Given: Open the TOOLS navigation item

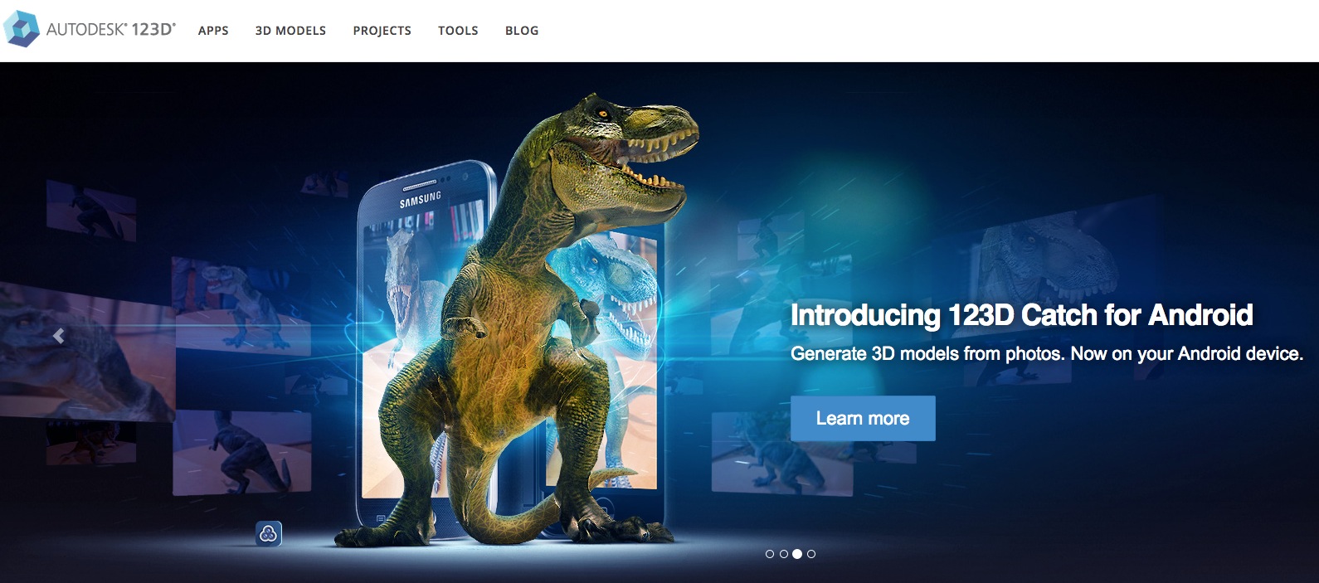Looking at the screenshot, I should pos(458,31).
